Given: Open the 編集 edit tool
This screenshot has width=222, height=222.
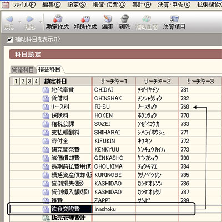Looking at the screenshot, I should point(108,23).
